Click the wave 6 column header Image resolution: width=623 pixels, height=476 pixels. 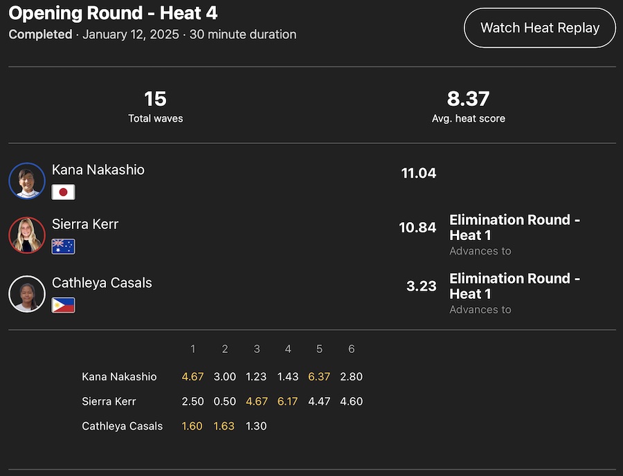[351, 349]
